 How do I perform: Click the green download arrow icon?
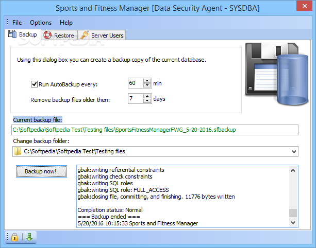coord(29,237)
